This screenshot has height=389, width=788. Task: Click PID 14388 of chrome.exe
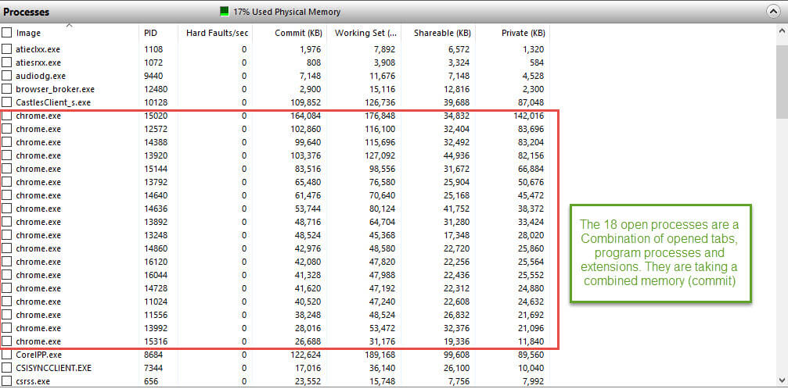155,142
